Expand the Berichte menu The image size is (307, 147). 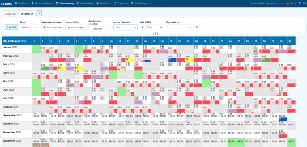[104, 3]
